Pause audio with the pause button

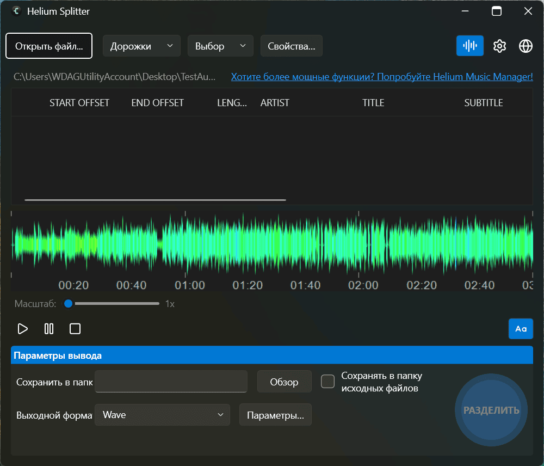(49, 328)
